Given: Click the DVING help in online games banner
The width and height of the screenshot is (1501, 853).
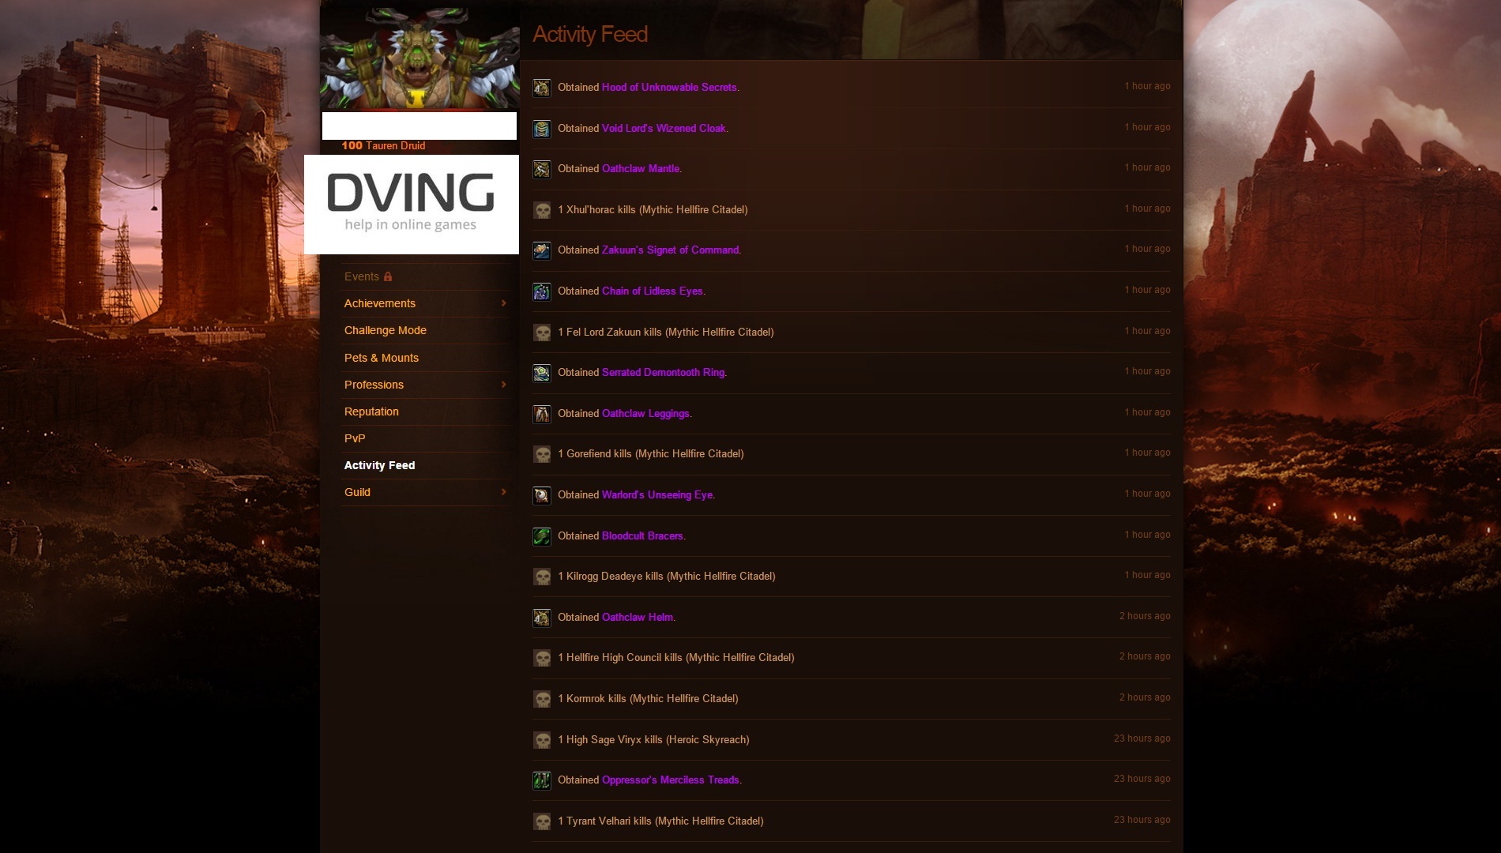Looking at the screenshot, I should click(x=412, y=205).
